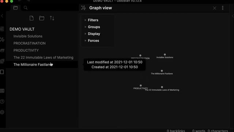Screen dimensions: 234x132
Task: Open the PROCRASTINATION note
Action: (30, 43)
